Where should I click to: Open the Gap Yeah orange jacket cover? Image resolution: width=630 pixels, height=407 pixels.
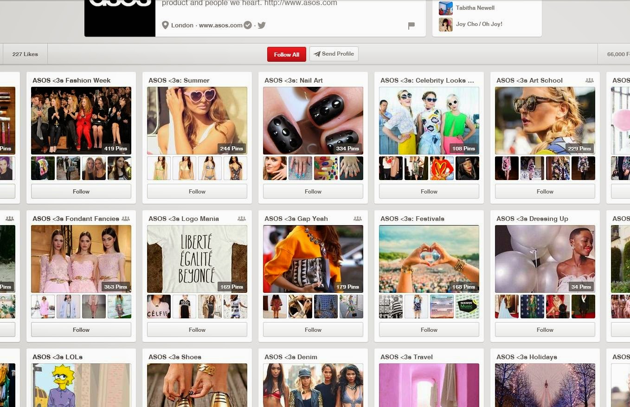click(x=313, y=259)
